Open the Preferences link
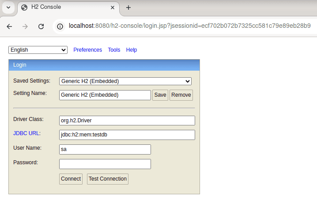The width and height of the screenshot is (317, 204). [x=87, y=50]
